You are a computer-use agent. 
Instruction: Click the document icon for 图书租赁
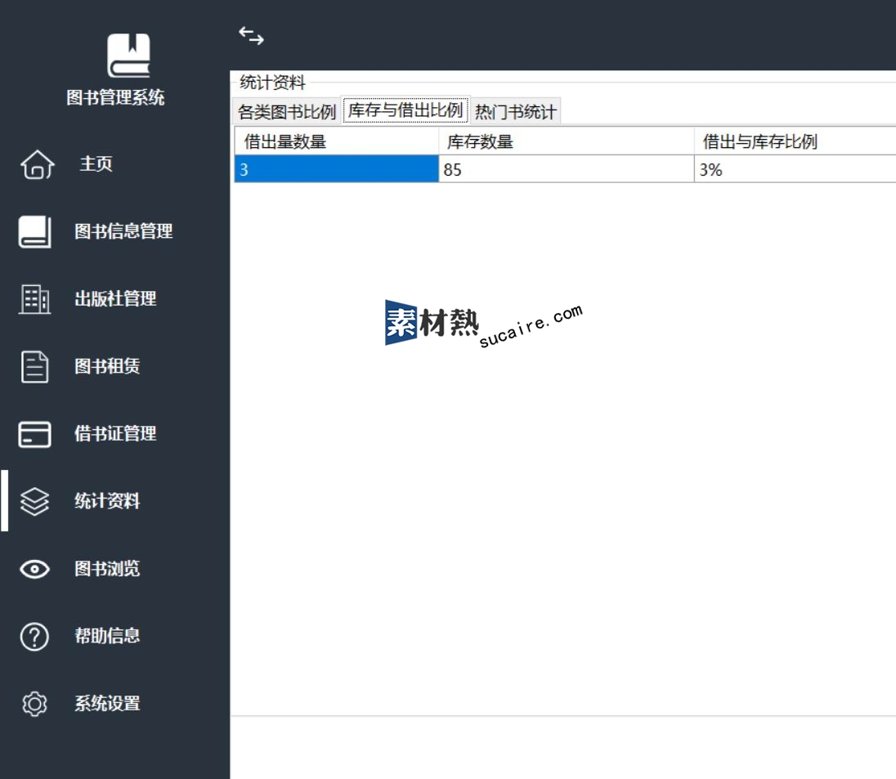pos(35,366)
